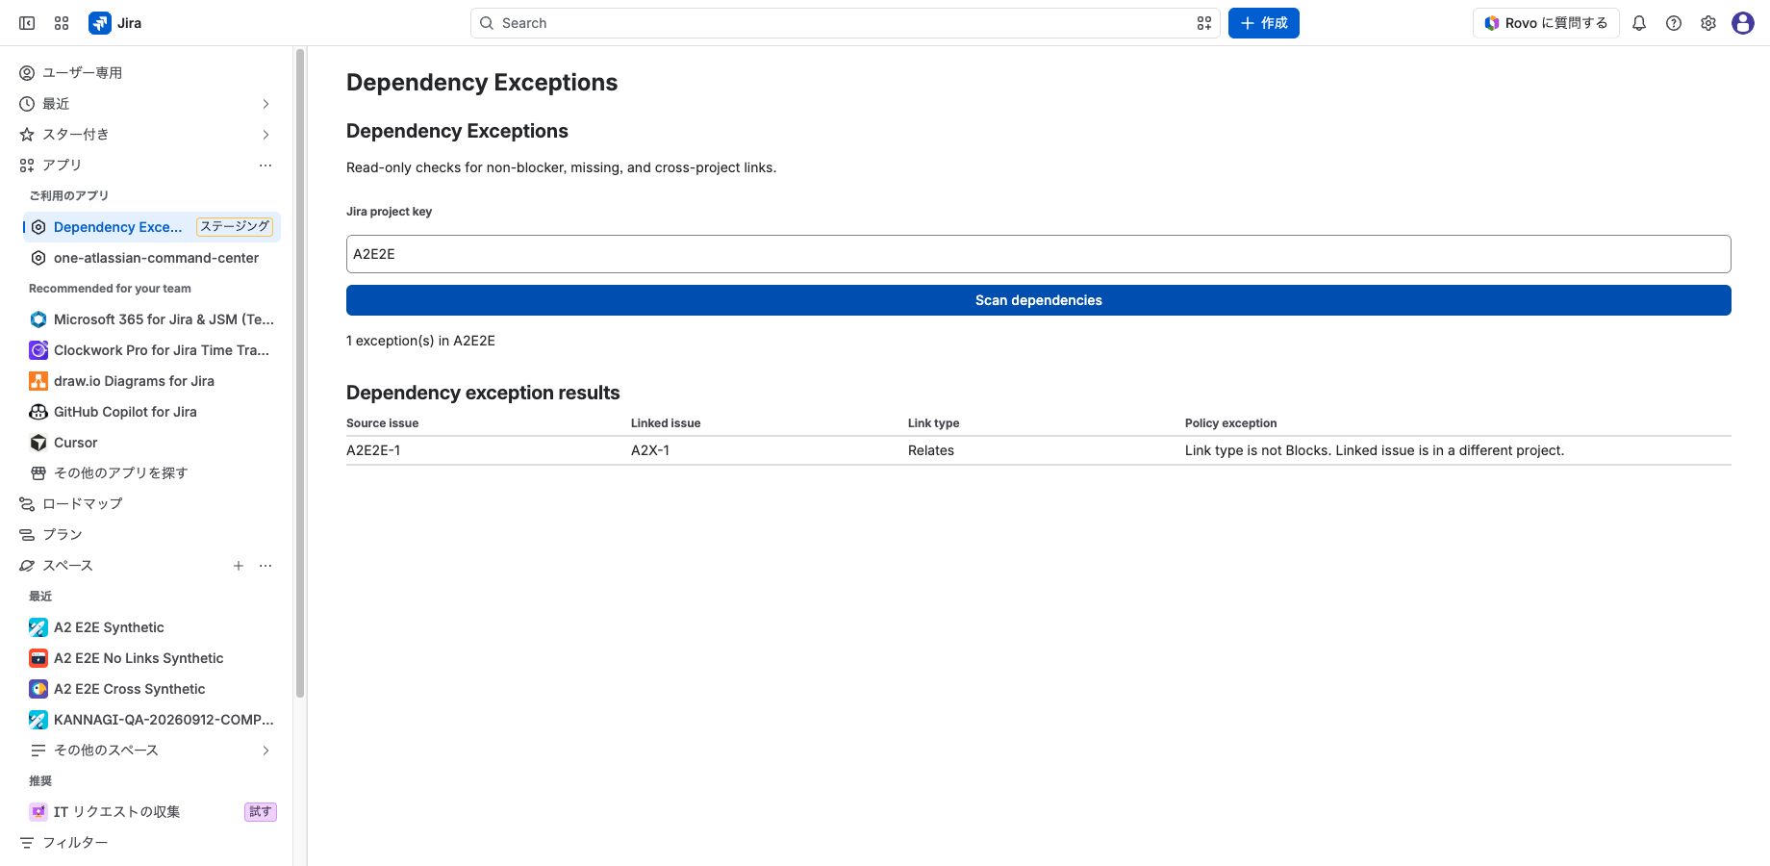Open GitHub Copilot for Jira
The width and height of the screenshot is (1770, 866).
click(x=152, y=412)
